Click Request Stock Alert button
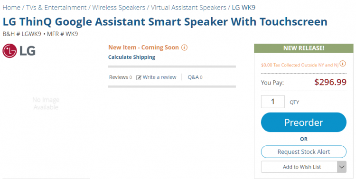The width and height of the screenshot is (356, 179). click(x=304, y=152)
